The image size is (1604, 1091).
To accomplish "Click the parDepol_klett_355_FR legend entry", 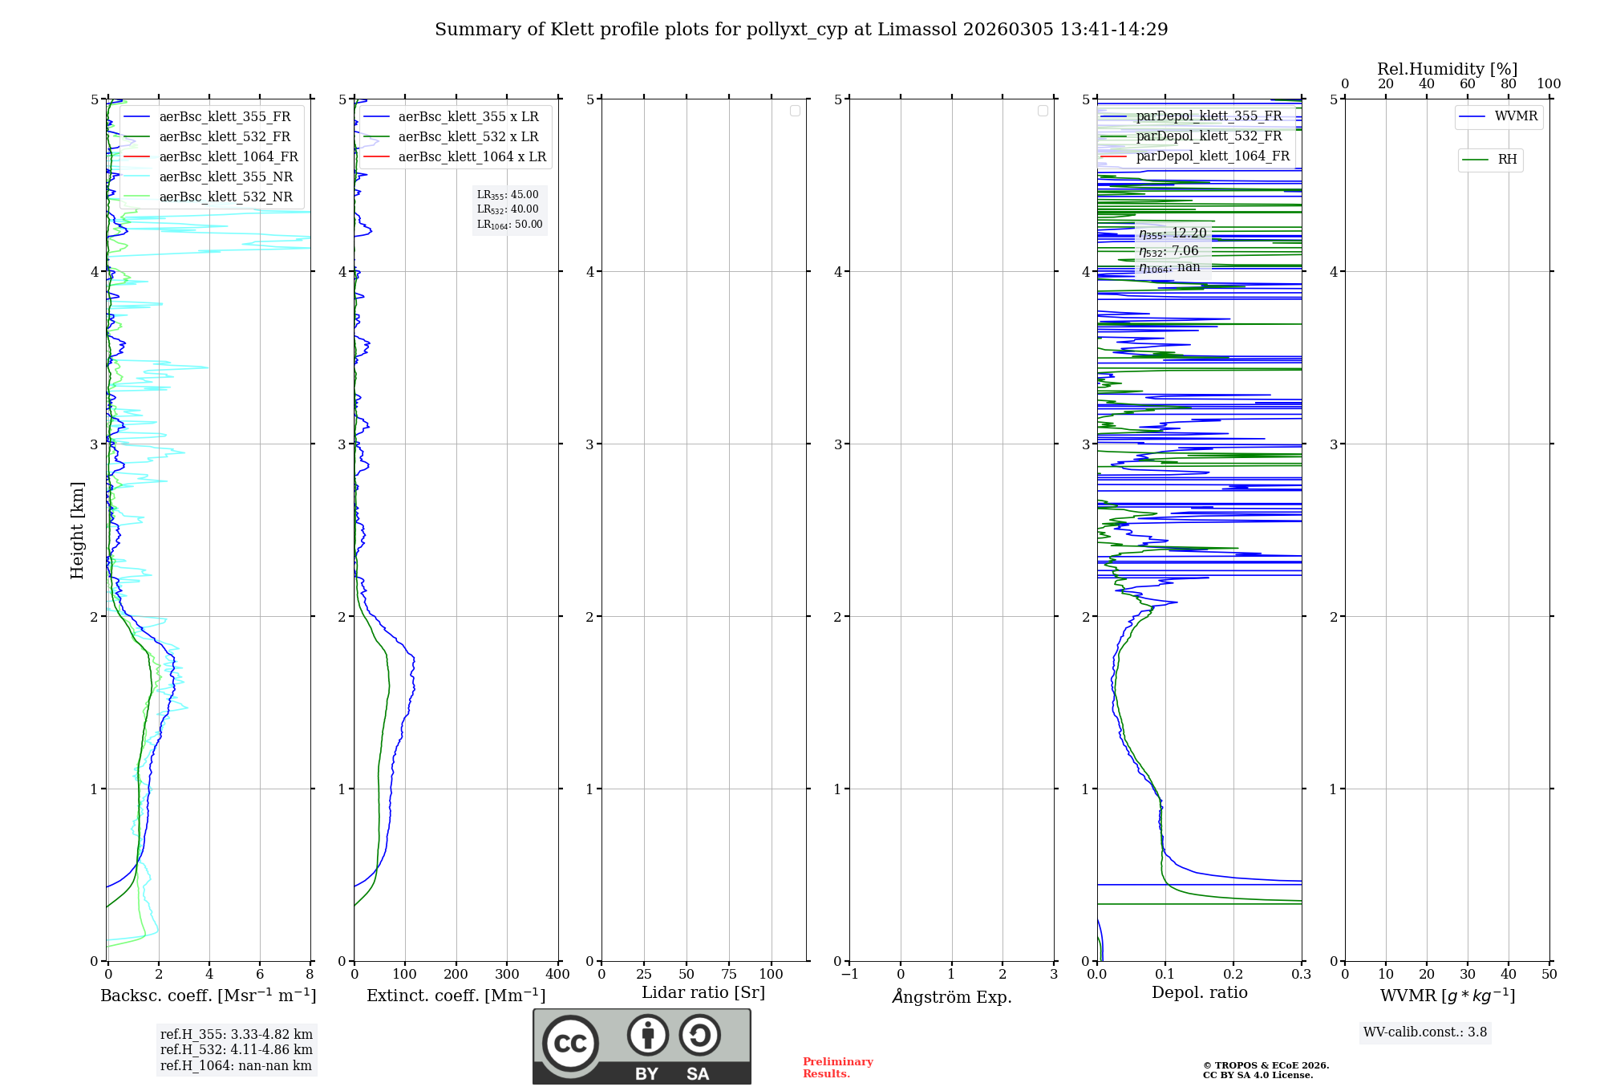I will [x=1208, y=116].
